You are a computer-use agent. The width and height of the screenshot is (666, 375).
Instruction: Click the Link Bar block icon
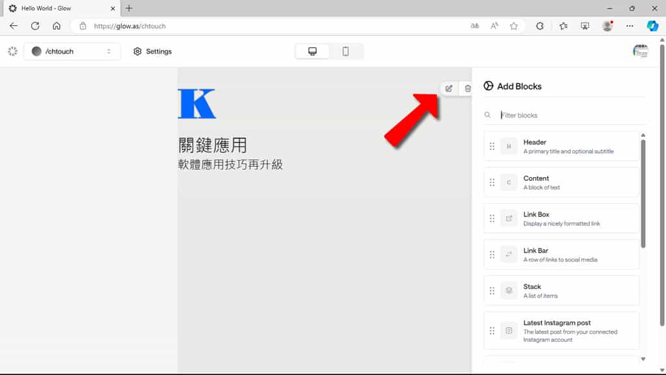509,255
